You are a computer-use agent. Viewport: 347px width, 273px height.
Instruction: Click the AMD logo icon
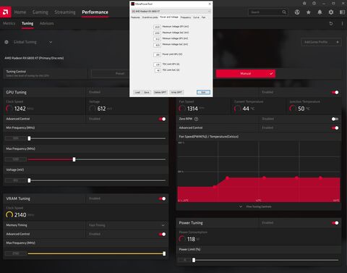tap(6, 12)
